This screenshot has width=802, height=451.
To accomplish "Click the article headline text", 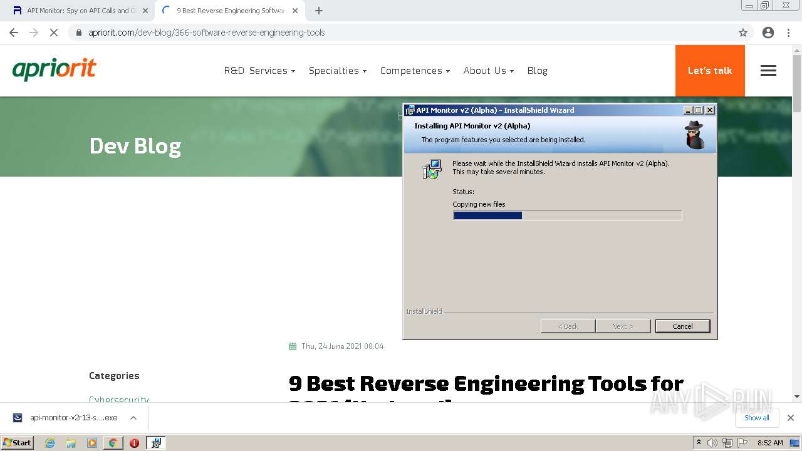I will (x=486, y=391).
